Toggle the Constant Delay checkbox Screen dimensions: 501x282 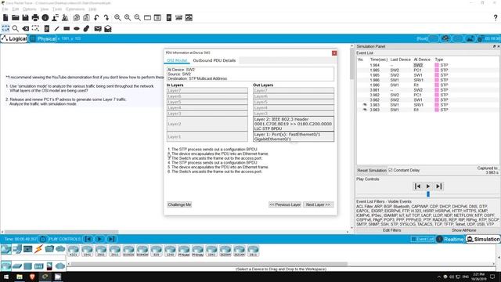pos(390,170)
